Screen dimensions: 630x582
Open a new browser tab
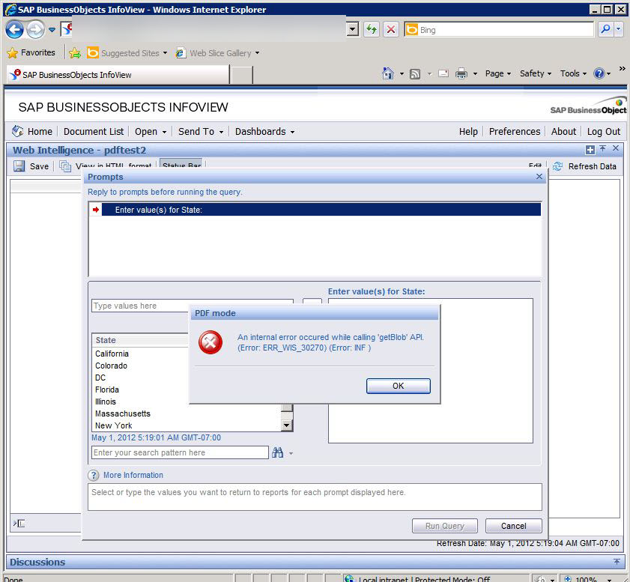tap(241, 75)
